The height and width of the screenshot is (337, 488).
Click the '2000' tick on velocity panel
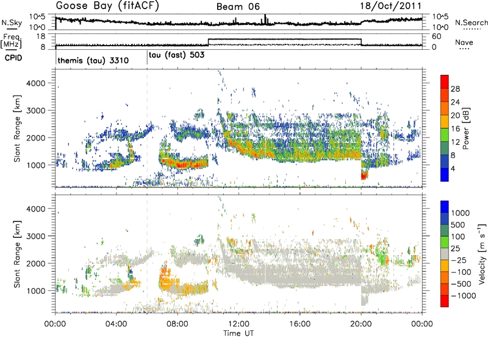(x=35, y=263)
